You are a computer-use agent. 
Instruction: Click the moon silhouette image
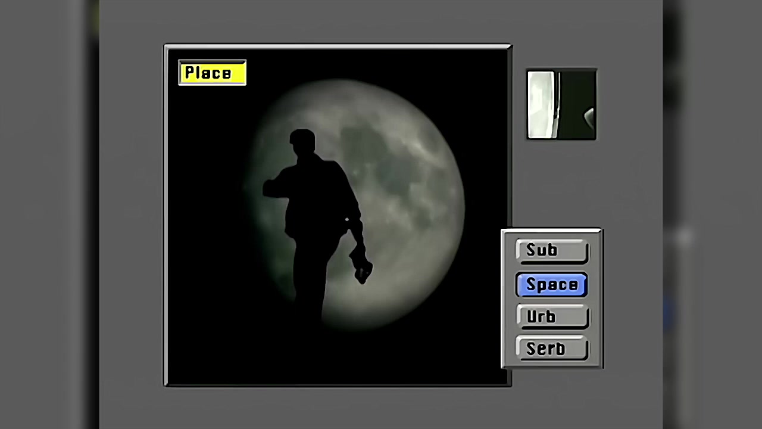338,215
